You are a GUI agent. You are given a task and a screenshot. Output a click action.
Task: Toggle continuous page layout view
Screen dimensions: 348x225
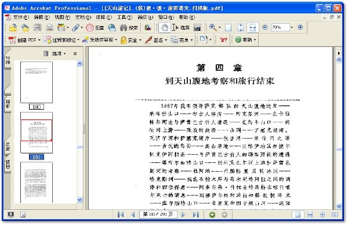(310, 215)
